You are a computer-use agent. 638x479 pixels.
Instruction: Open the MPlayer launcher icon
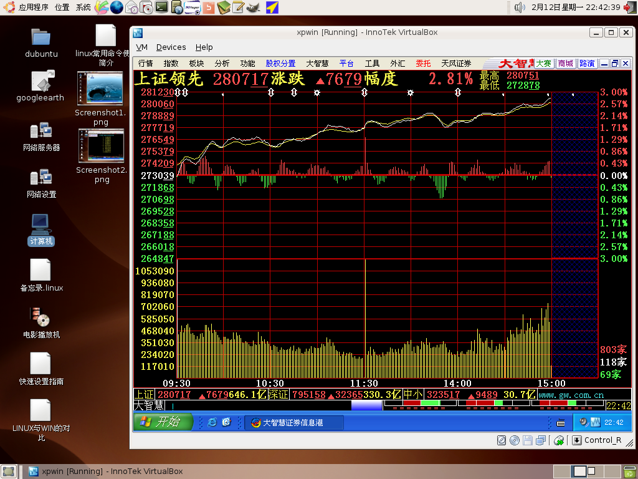click(x=192, y=7)
